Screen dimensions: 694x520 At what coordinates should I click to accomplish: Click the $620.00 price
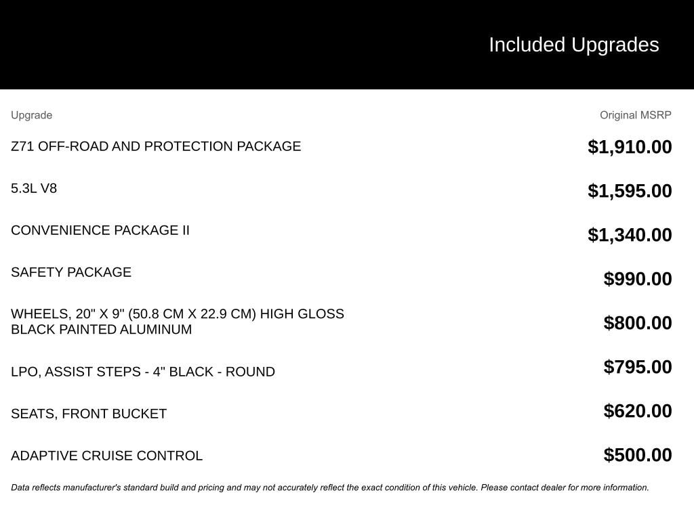[x=638, y=411]
